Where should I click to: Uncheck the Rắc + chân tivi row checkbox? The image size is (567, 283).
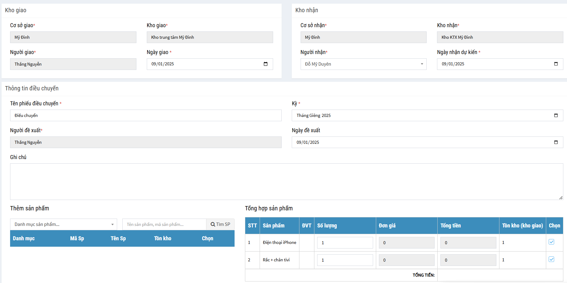551,259
